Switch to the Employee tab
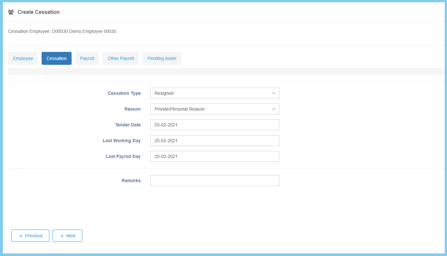The image size is (447, 256). pyautogui.click(x=23, y=58)
